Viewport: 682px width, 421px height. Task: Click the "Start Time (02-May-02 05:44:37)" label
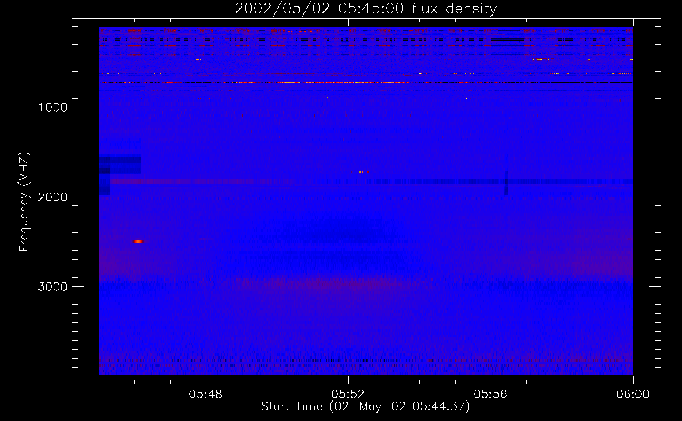(365, 407)
